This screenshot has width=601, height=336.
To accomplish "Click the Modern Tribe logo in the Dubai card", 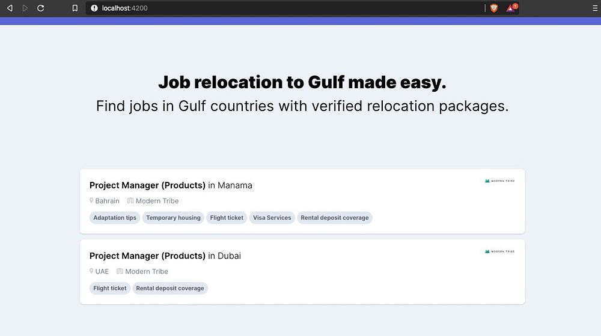I will click(499, 251).
